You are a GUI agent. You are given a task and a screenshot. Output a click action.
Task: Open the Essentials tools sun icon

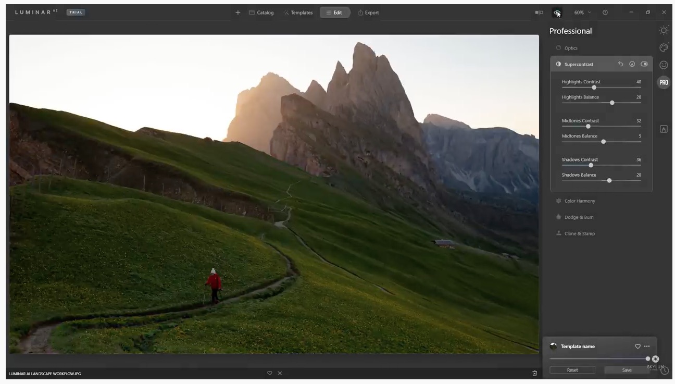pos(664,30)
